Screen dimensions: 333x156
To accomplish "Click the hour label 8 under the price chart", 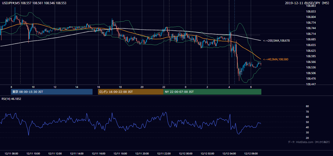I will 11,87.
